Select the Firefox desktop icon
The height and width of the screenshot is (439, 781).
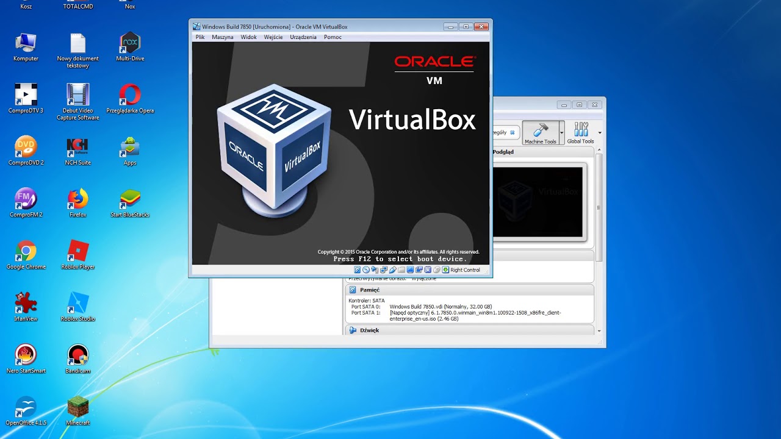coord(77,203)
